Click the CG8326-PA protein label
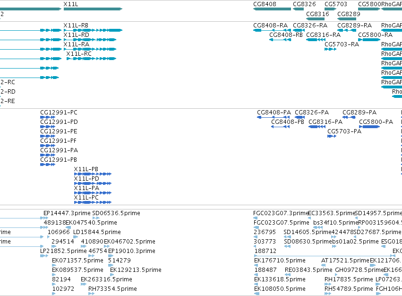This screenshot has width=402, height=296. [312, 113]
